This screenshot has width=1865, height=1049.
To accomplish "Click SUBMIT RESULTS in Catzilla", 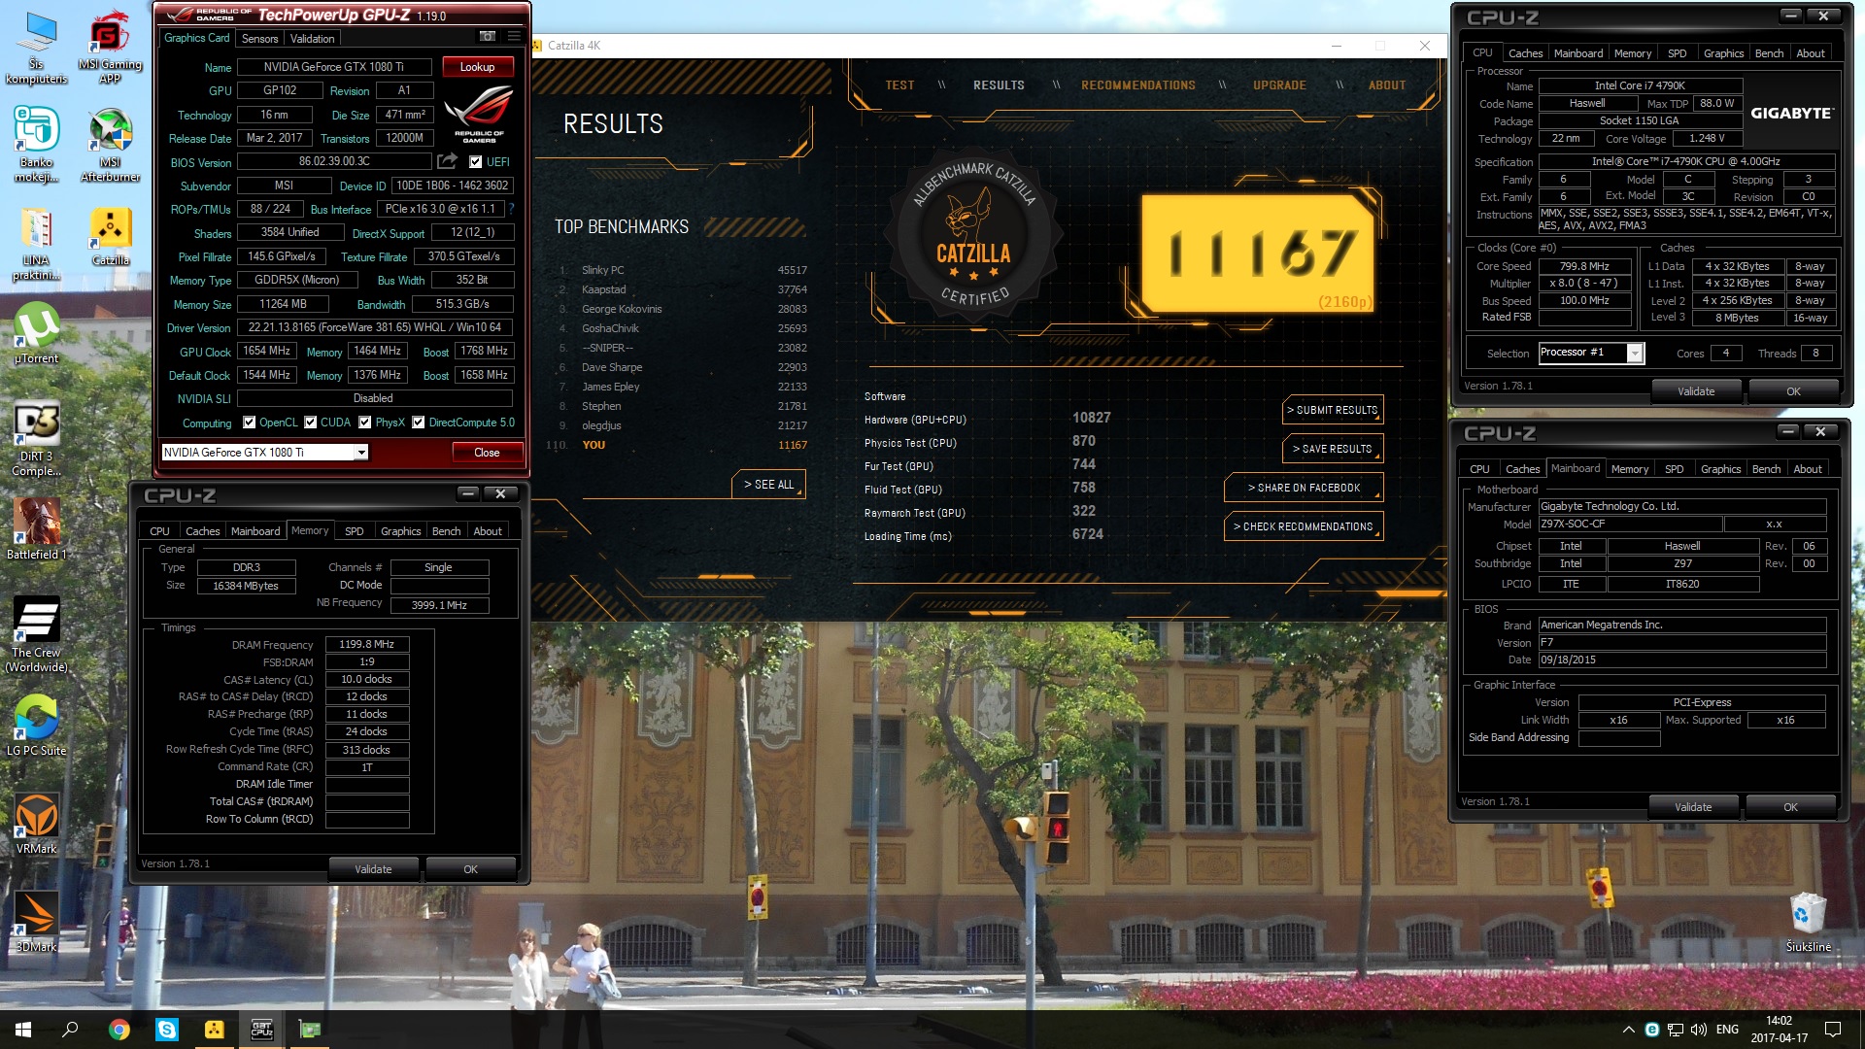I will point(1333,410).
